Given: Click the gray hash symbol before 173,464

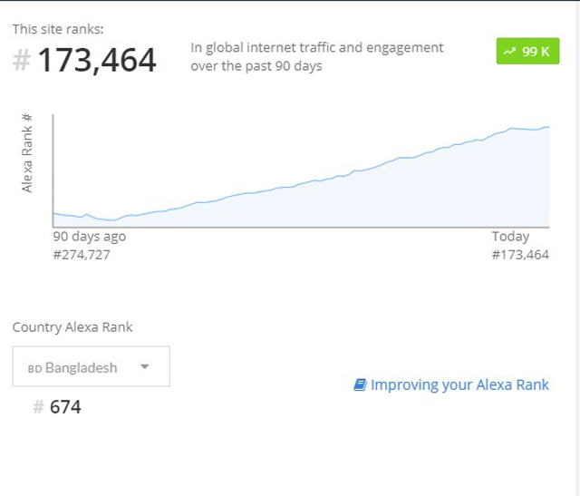Looking at the screenshot, I should point(22,61).
